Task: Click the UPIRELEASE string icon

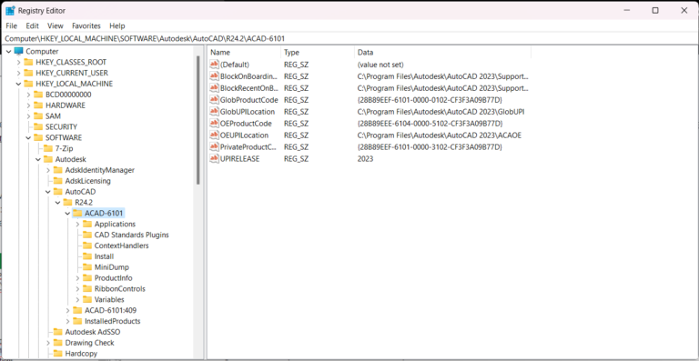Action: point(215,159)
